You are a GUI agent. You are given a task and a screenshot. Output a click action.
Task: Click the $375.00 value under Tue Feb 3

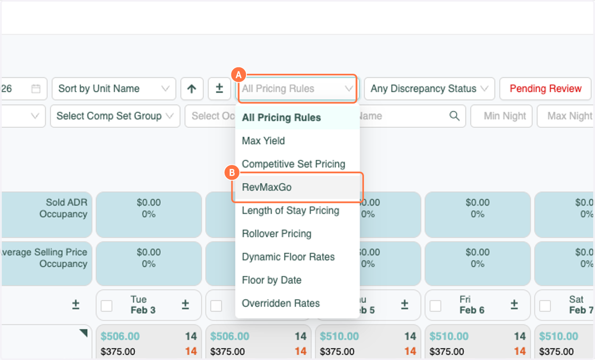point(117,352)
